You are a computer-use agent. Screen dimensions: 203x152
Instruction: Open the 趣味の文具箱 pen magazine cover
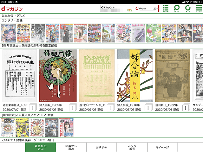tap(138, 33)
